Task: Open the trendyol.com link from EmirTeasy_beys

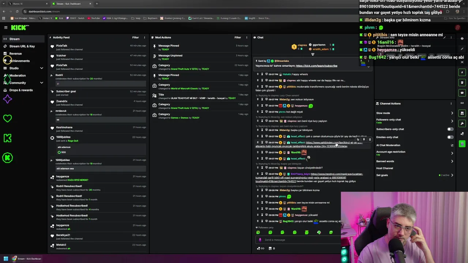Action: point(309,178)
